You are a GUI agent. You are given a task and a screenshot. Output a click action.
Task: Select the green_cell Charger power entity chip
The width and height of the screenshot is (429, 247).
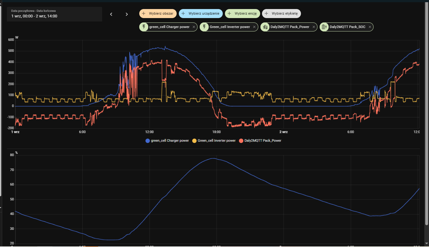pyautogui.click(x=168, y=27)
